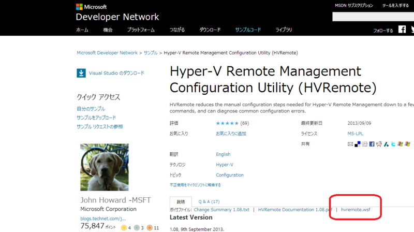Open the MS-LPL license link

(x=356, y=134)
